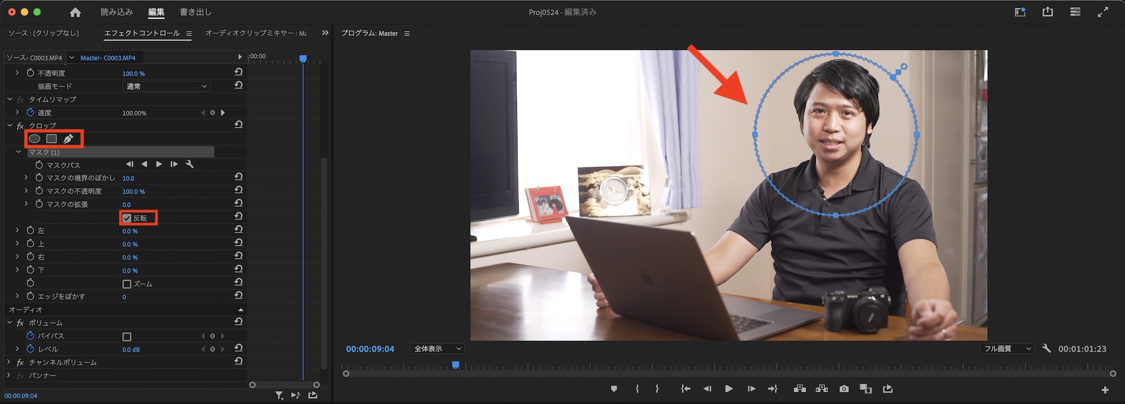The image size is (1125, 404).
Task: Switch to the 読み込み tab
Action: tap(116, 12)
